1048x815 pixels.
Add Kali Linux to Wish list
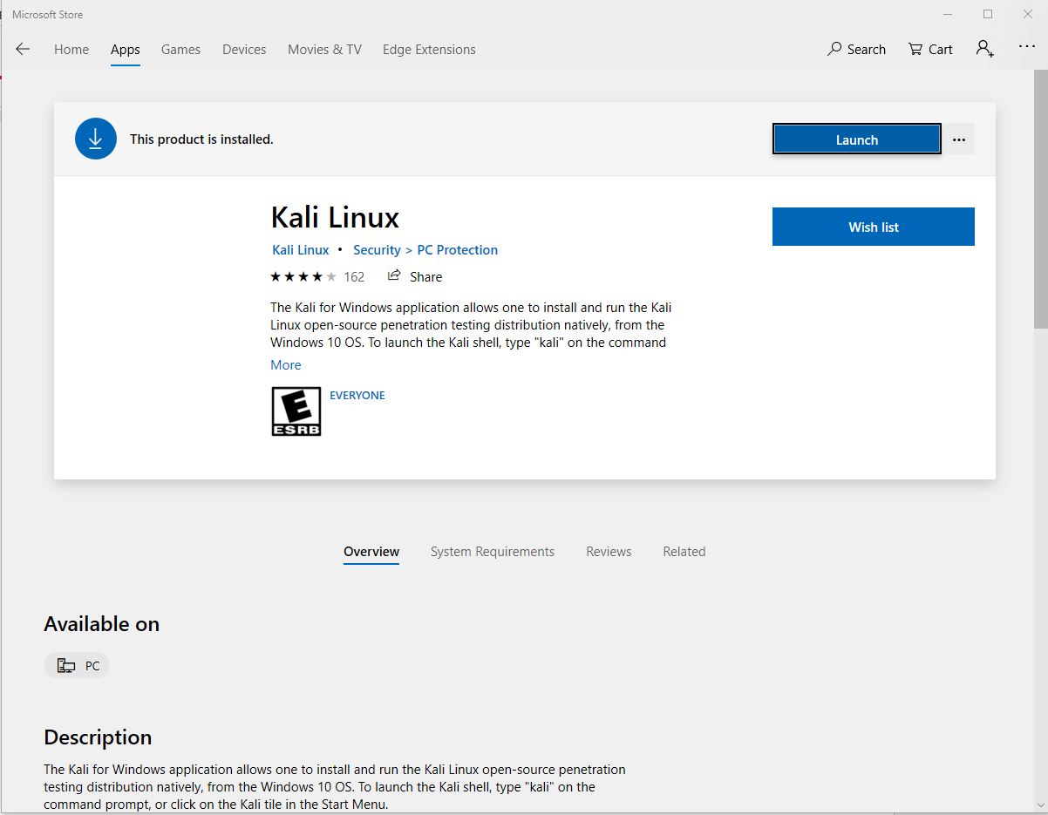(x=873, y=227)
